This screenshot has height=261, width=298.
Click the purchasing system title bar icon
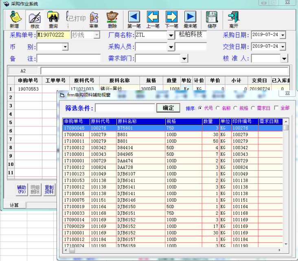pos(6,4)
